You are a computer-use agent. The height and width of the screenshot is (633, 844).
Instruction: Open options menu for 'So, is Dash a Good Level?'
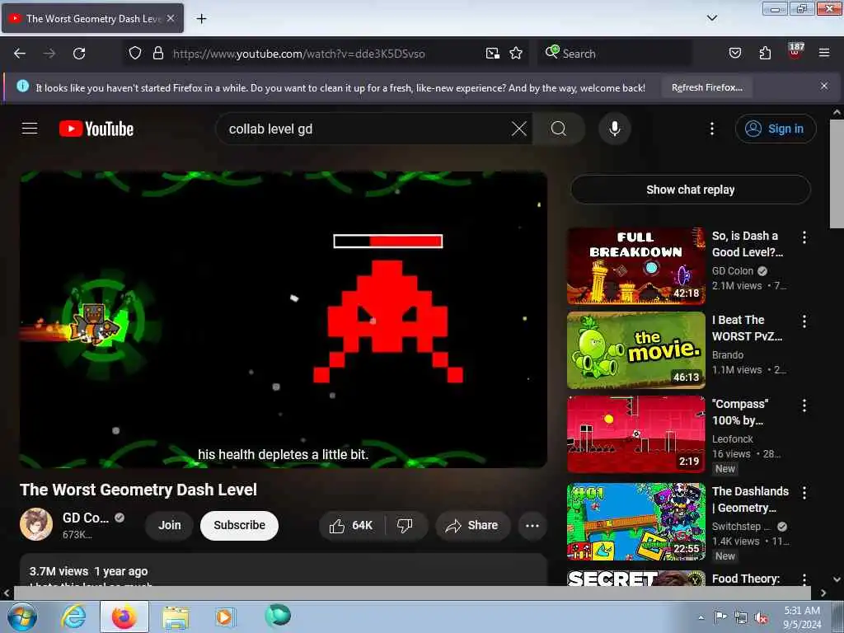click(x=804, y=237)
